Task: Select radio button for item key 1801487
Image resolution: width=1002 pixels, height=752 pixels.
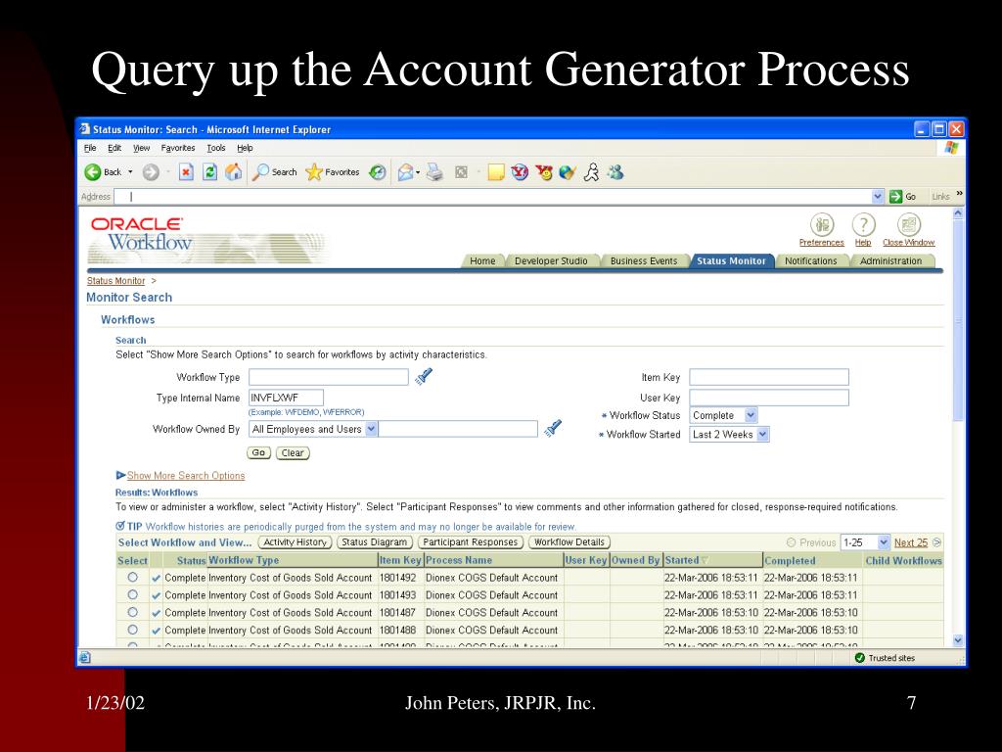Action: [132, 612]
